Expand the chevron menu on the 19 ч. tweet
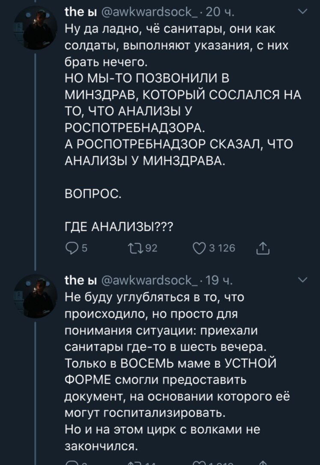This screenshot has height=465, width=320. pos(302,280)
